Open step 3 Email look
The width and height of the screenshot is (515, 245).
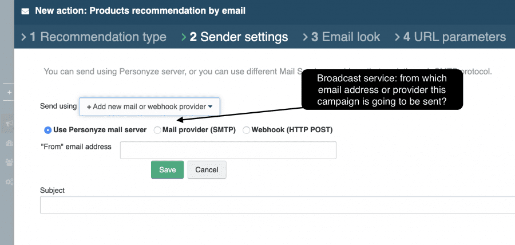pos(345,37)
